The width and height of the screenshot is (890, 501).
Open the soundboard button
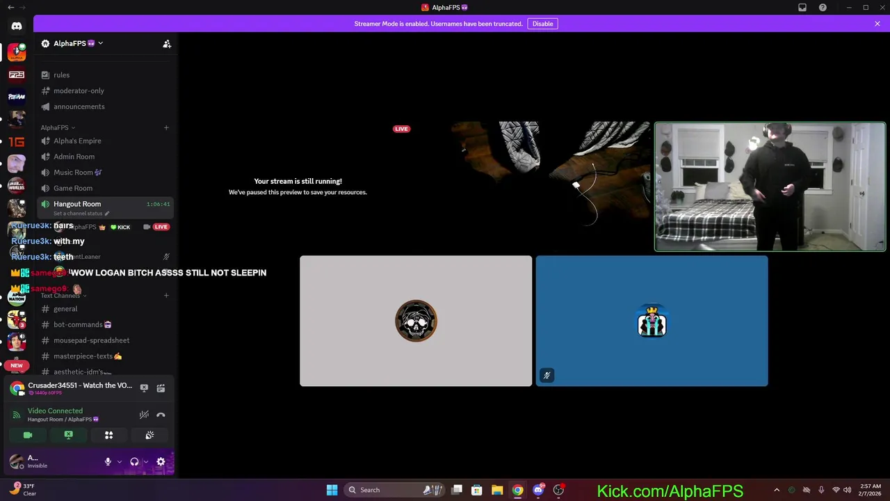pyautogui.click(x=149, y=435)
